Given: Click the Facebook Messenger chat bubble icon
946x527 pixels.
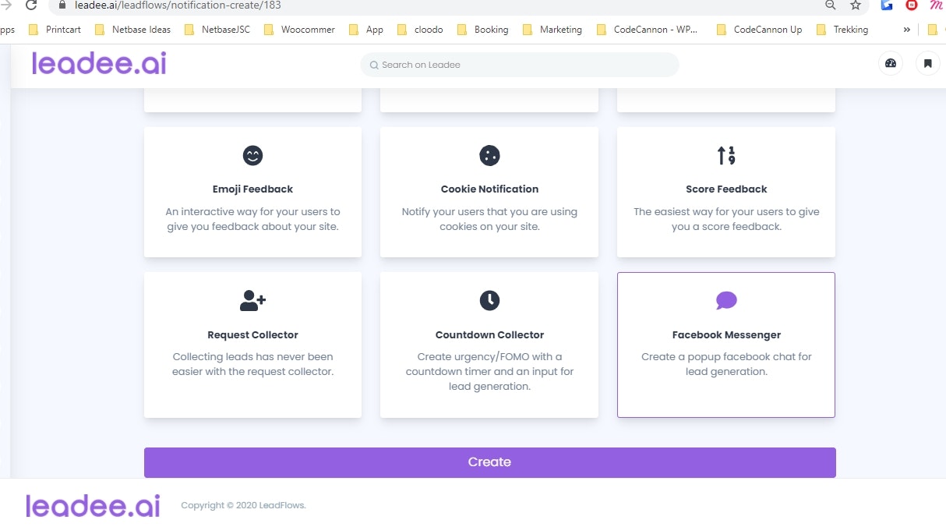Looking at the screenshot, I should [725, 301].
